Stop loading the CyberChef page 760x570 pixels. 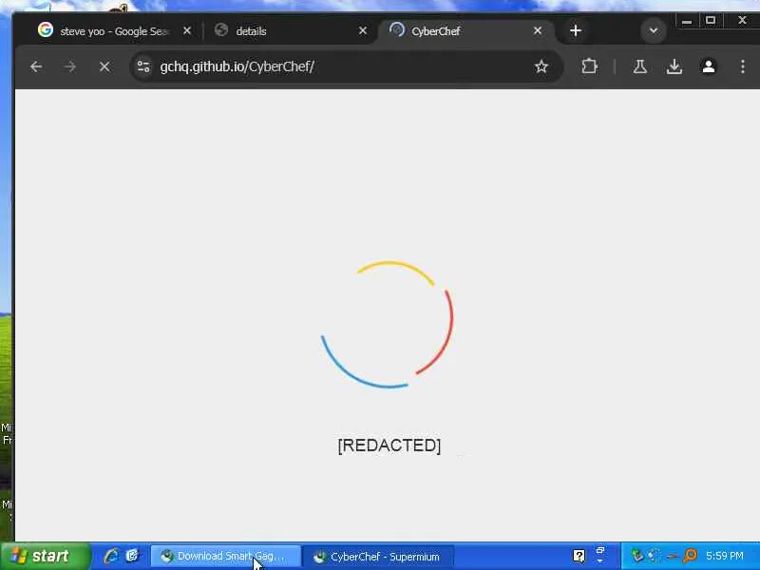pos(104,66)
